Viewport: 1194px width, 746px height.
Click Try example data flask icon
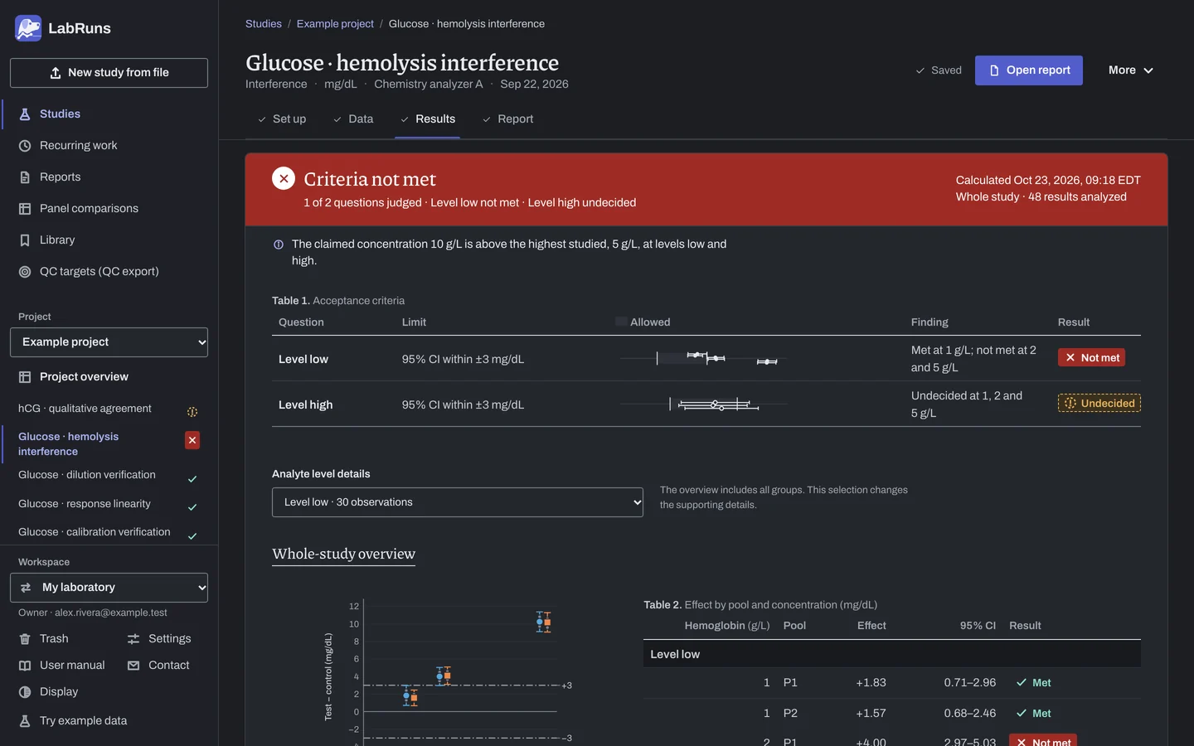[x=25, y=721]
